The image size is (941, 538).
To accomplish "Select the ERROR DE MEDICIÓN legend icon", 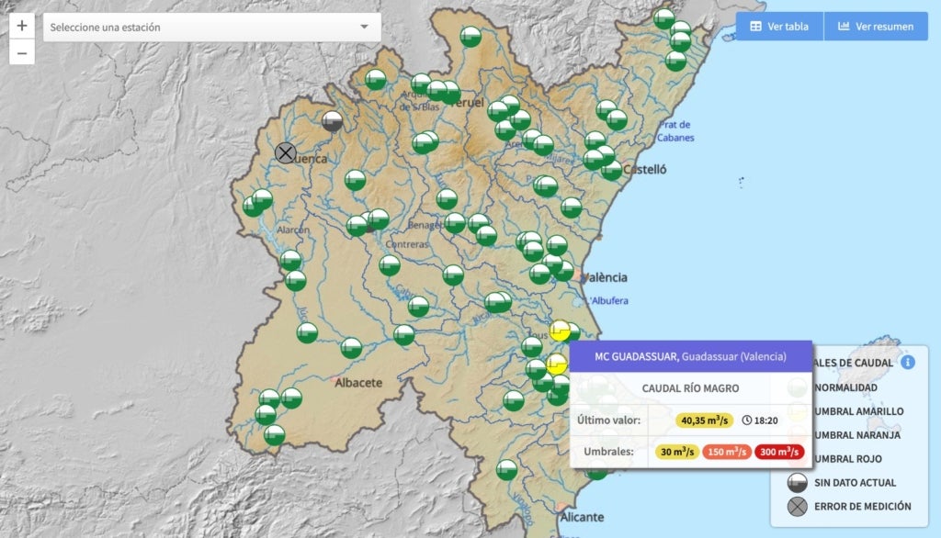I will click(797, 506).
